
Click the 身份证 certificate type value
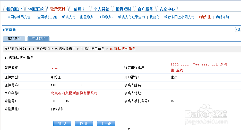56,77
